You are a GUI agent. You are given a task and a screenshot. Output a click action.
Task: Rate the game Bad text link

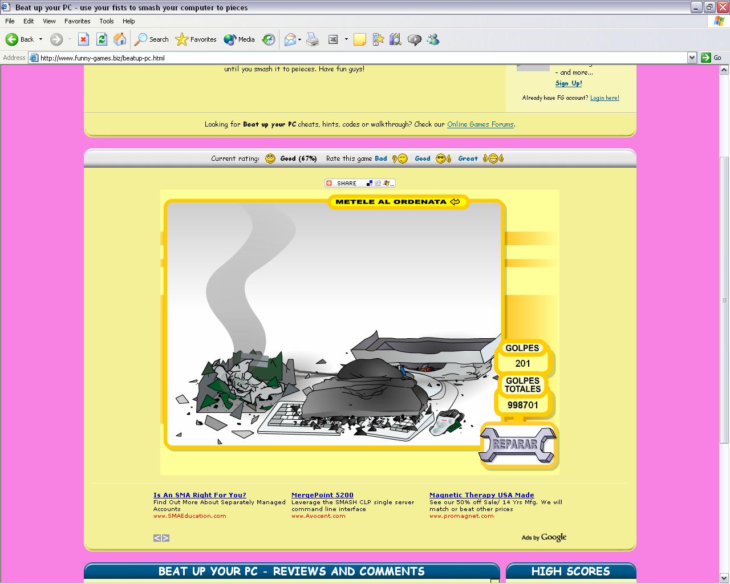point(380,159)
